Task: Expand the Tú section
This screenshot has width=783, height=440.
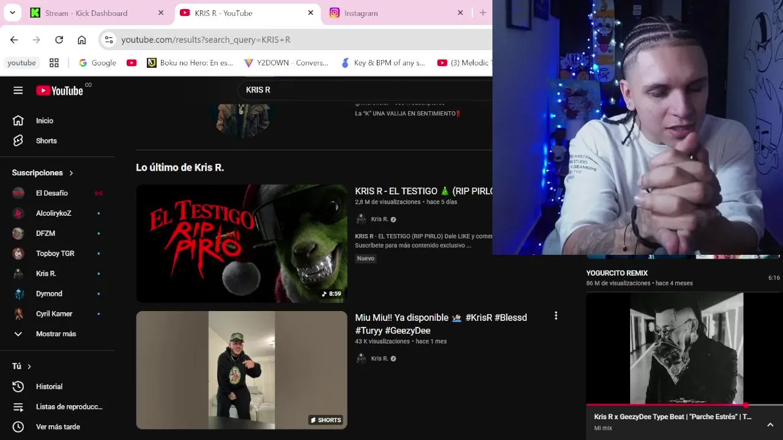Action: (21, 366)
